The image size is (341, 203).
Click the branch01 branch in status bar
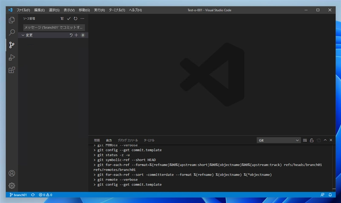[x=18, y=195]
